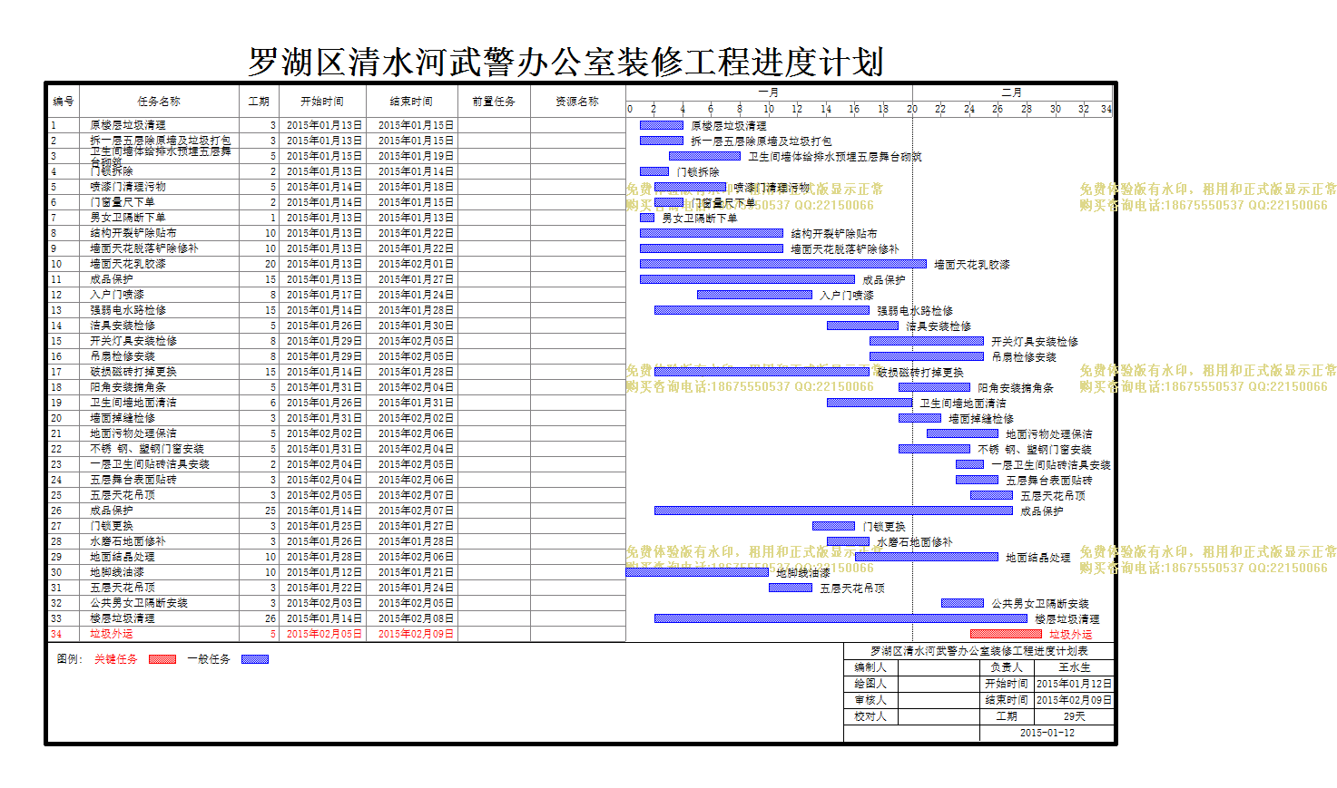Select the 地面结晶处理 Gantt bar
This screenshot has height=788, width=1337.
pos(927,557)
